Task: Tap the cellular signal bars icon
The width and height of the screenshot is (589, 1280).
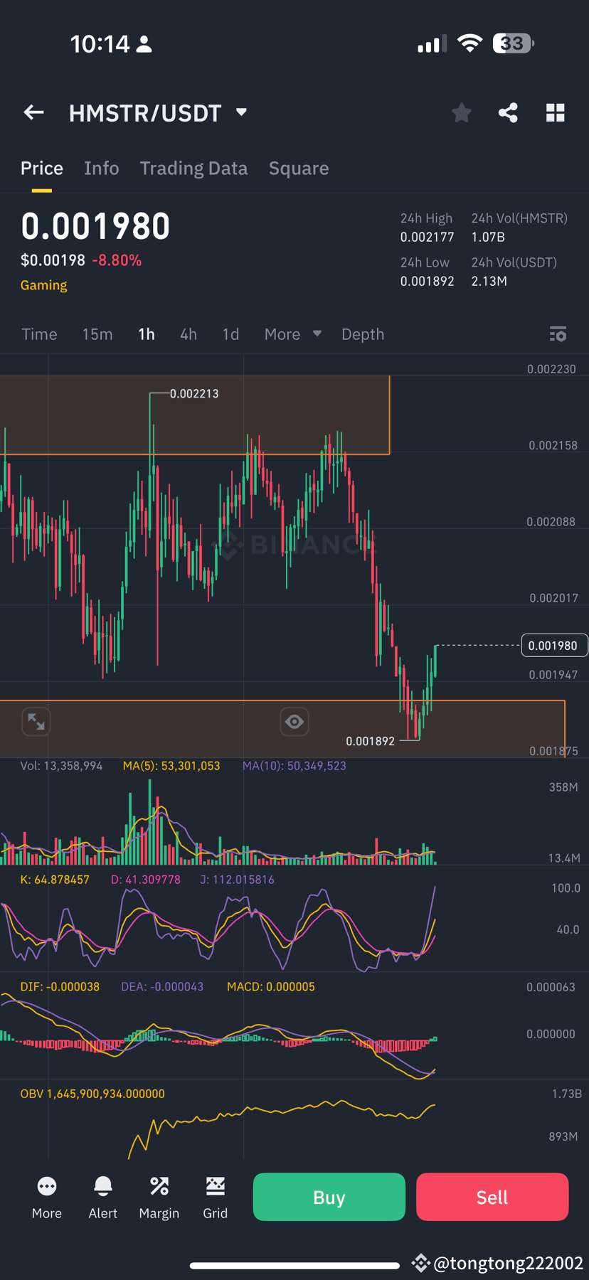Action: click(x=432, y=44)
